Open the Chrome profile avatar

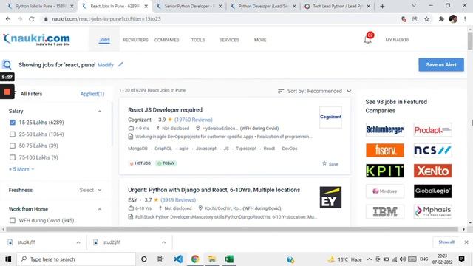coord(453,19)
